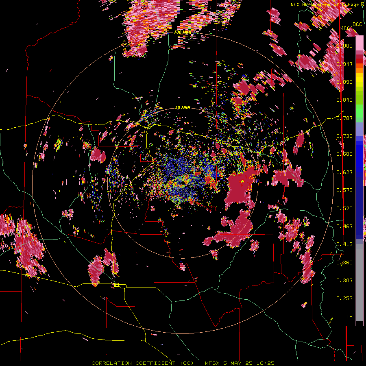Select the 0.413 legend value

coord(344,244)
